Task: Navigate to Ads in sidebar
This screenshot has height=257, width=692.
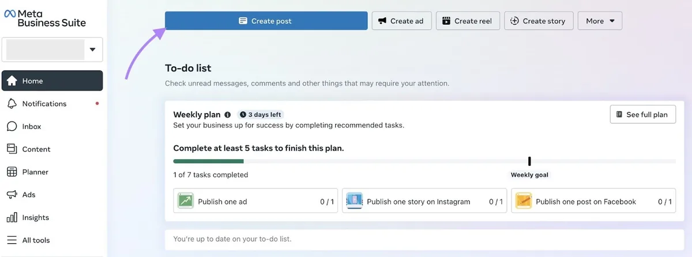Action: [x=52, y=195]
